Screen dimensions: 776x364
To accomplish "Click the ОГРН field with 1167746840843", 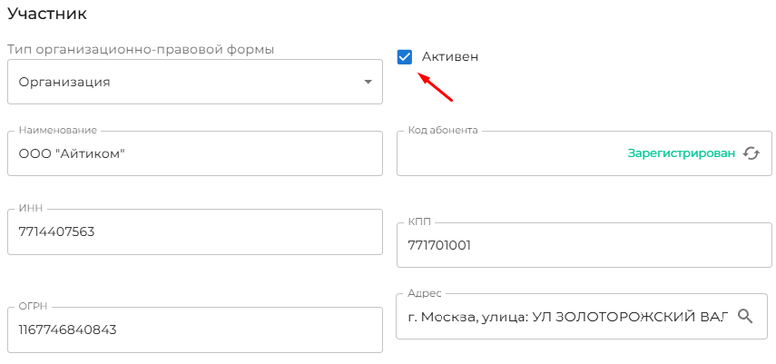I will pyautogui.click(x=194, y=330).
